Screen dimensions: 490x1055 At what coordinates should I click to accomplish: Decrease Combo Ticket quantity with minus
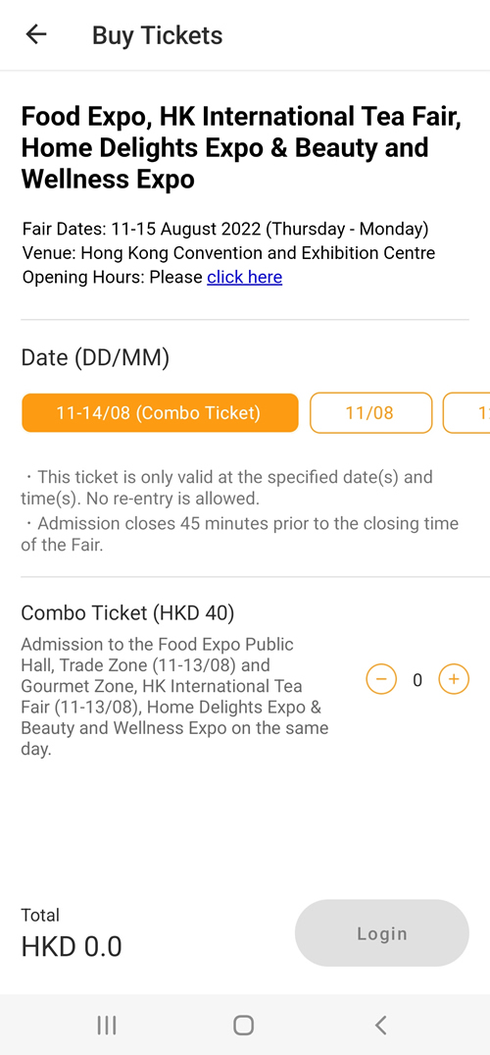(381, 679)
